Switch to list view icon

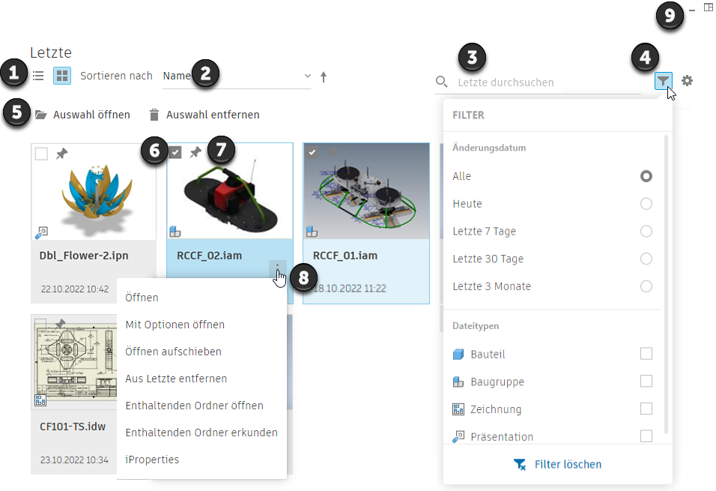coord(38,76)
